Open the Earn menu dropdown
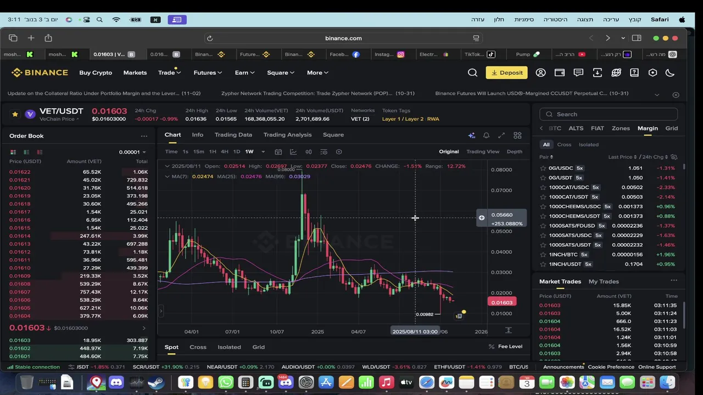The height and width of the screenshot is (395, 703). click(x=244, y=72)
